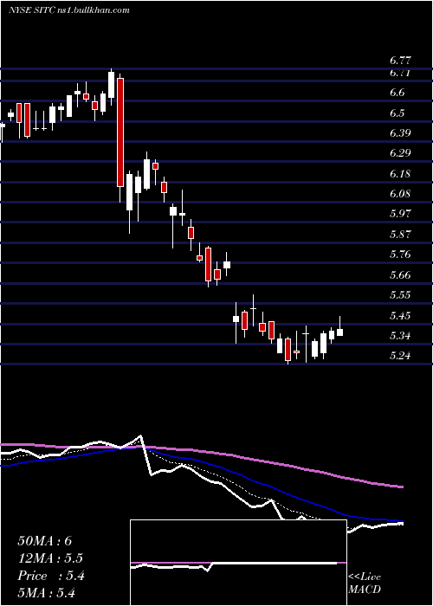Click the 6.39 price axis label
433x606 pixels.
click(400, 133)
